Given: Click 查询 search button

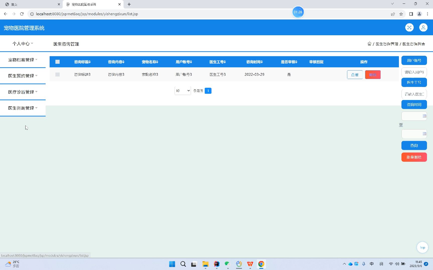Looking at the screenshot, I should coord(414,145).
